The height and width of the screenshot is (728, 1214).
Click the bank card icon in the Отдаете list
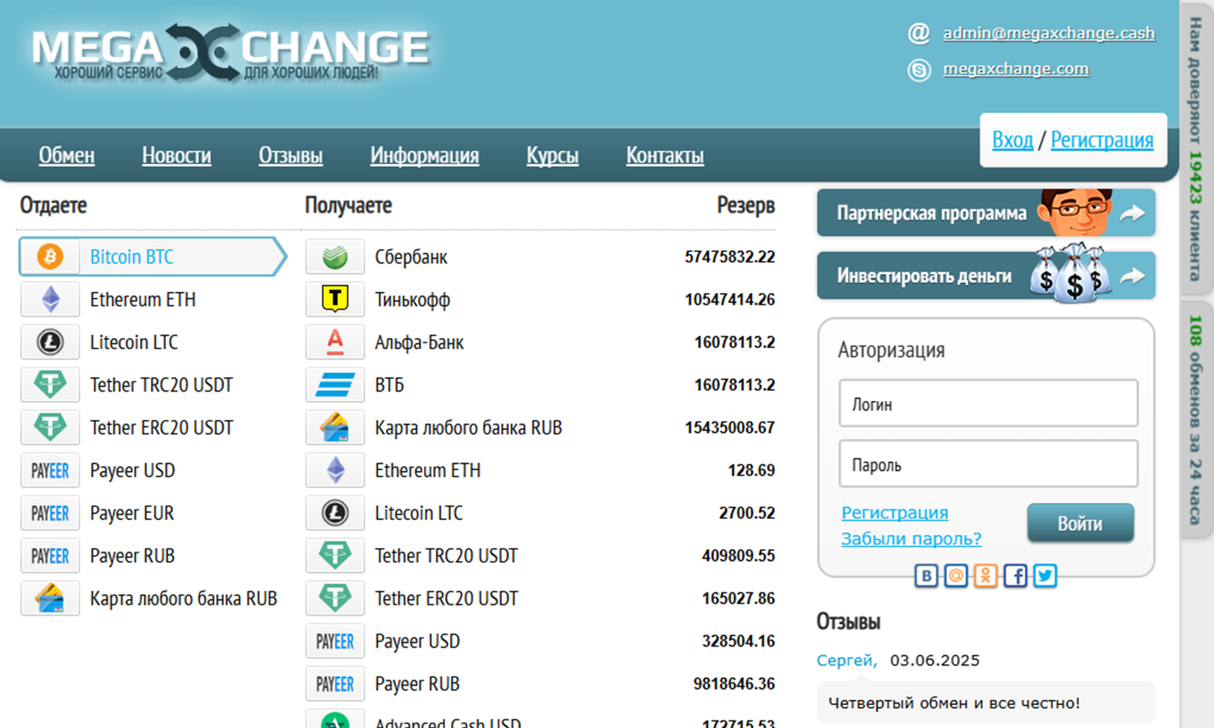[x=50, y=598]
